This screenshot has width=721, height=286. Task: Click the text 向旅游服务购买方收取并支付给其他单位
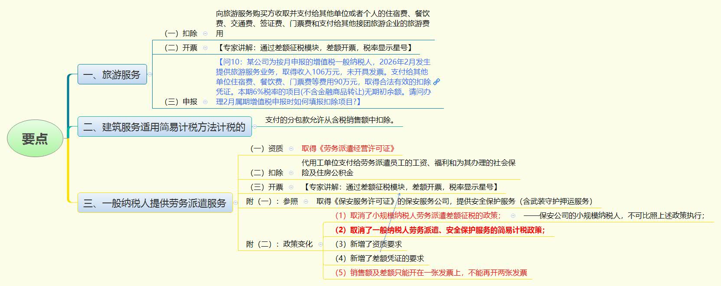(323, 23)
